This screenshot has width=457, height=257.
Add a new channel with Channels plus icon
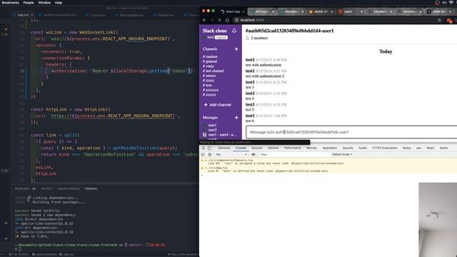point(236,49)
